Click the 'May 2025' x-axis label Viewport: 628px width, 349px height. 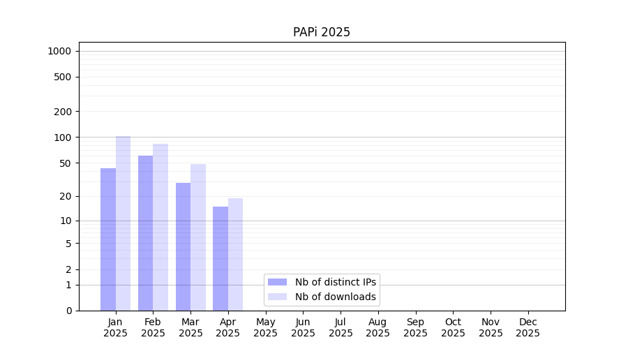265,327
